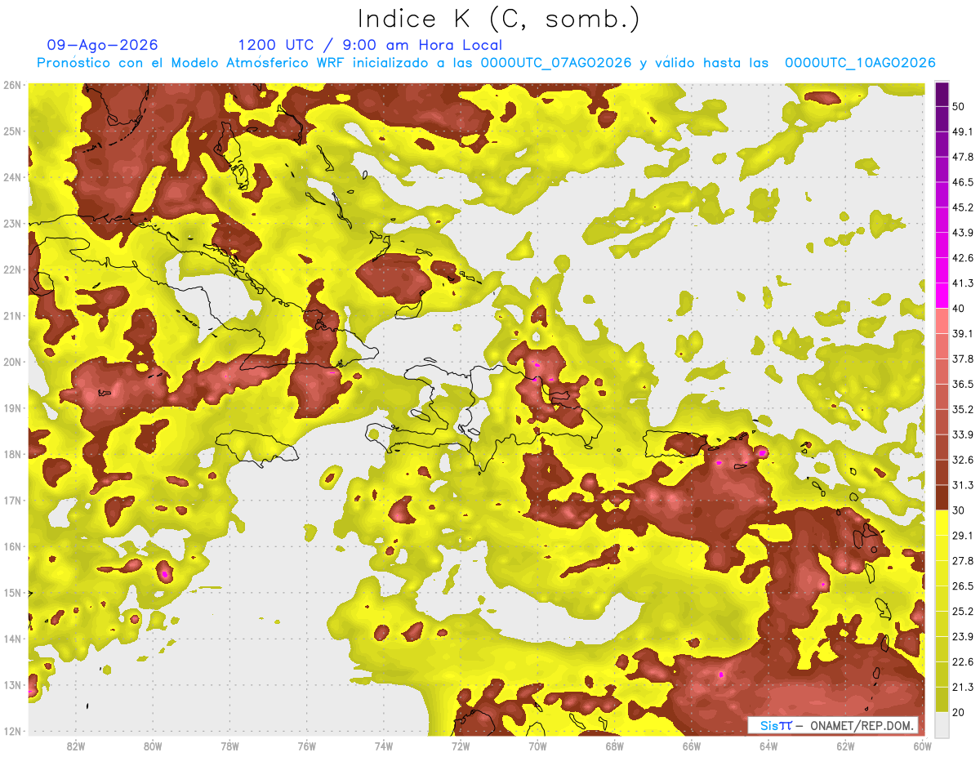Click the longitude axis label '80W'
980x757 pixels.
tap(153, 746)
